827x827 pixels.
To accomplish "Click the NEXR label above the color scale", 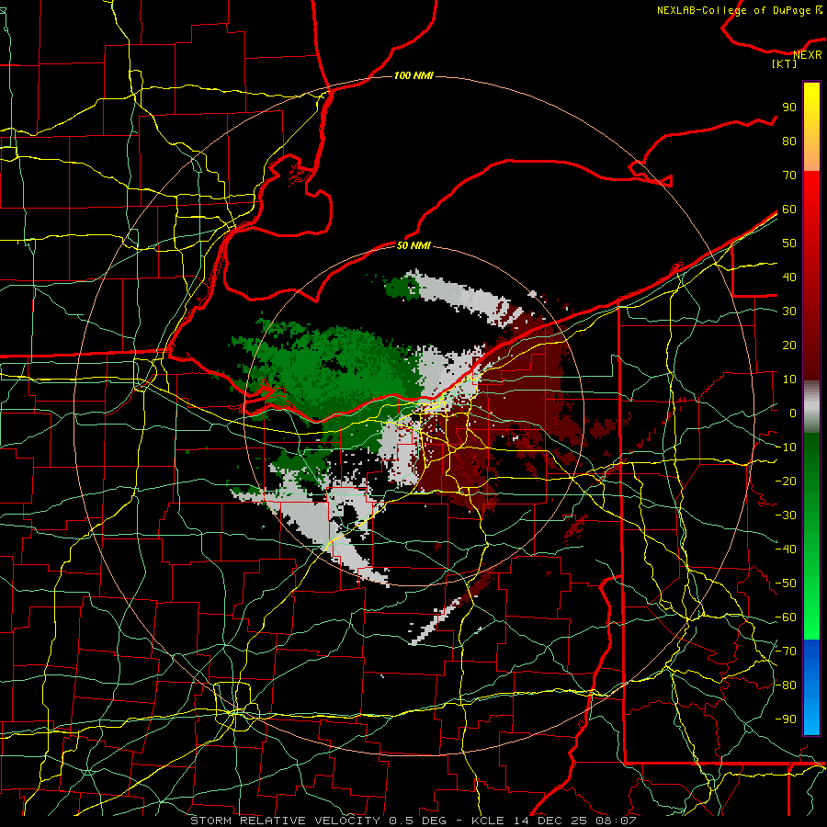I will coord(808,55).
